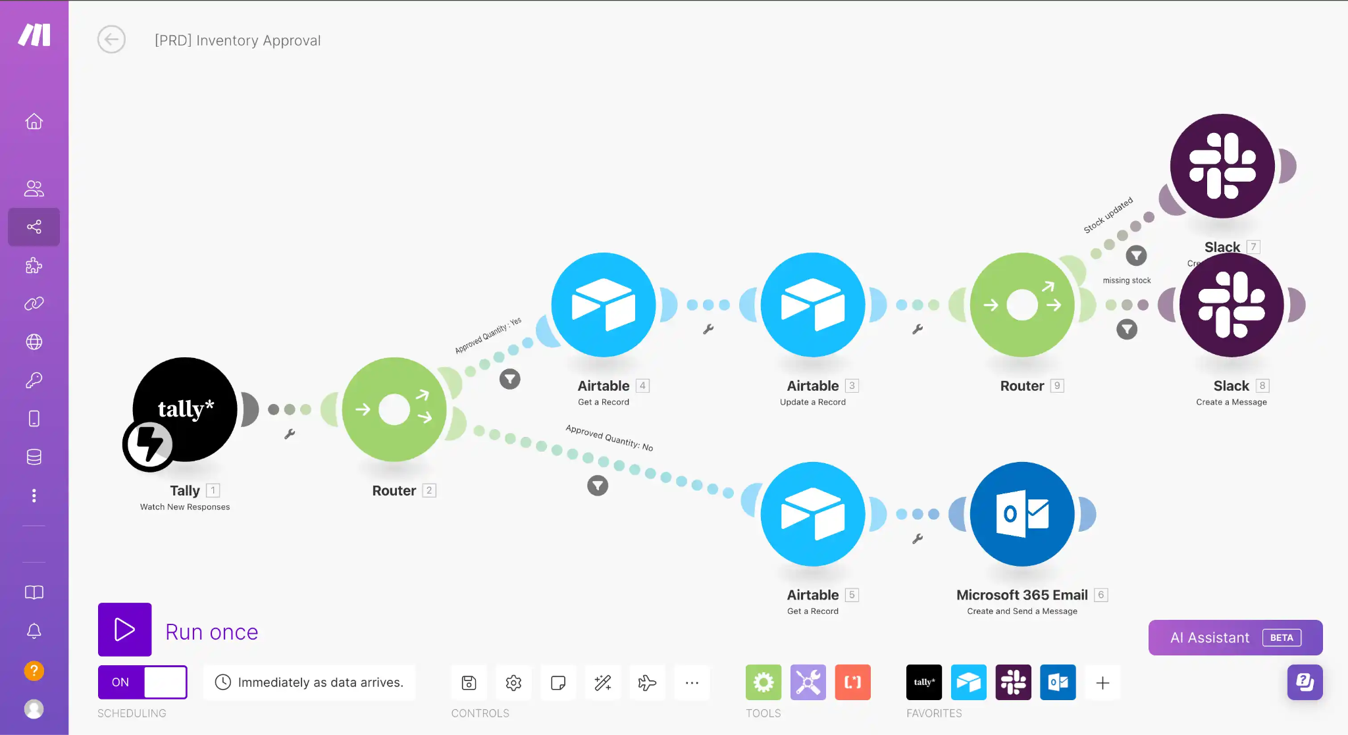This screenshot has width=1348, height=735.
Task: Click the Run once play button
Action: [125, 630]
